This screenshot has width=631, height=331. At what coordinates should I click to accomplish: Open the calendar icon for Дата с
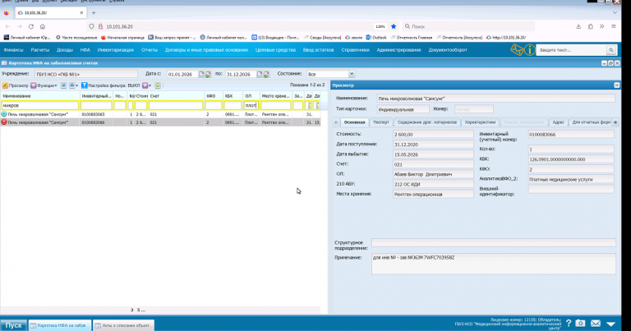click(201, 74)
